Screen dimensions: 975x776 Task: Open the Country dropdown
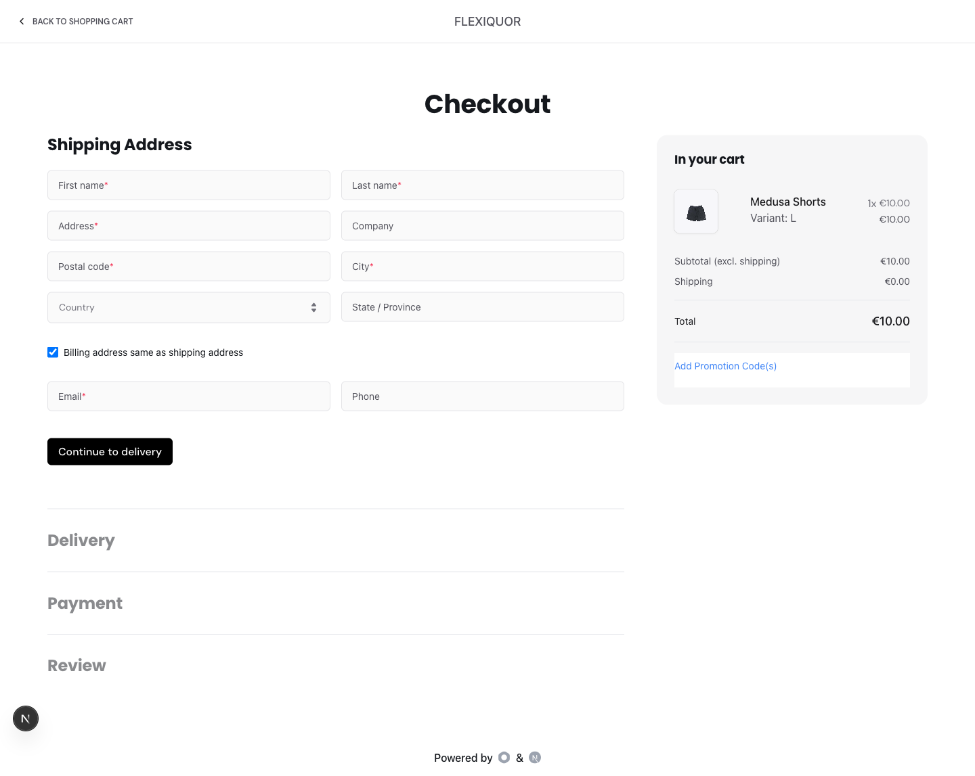(189, 308)
